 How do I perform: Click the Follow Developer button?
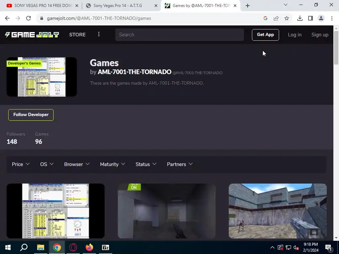pyautogui.click(x=31, y=115)
